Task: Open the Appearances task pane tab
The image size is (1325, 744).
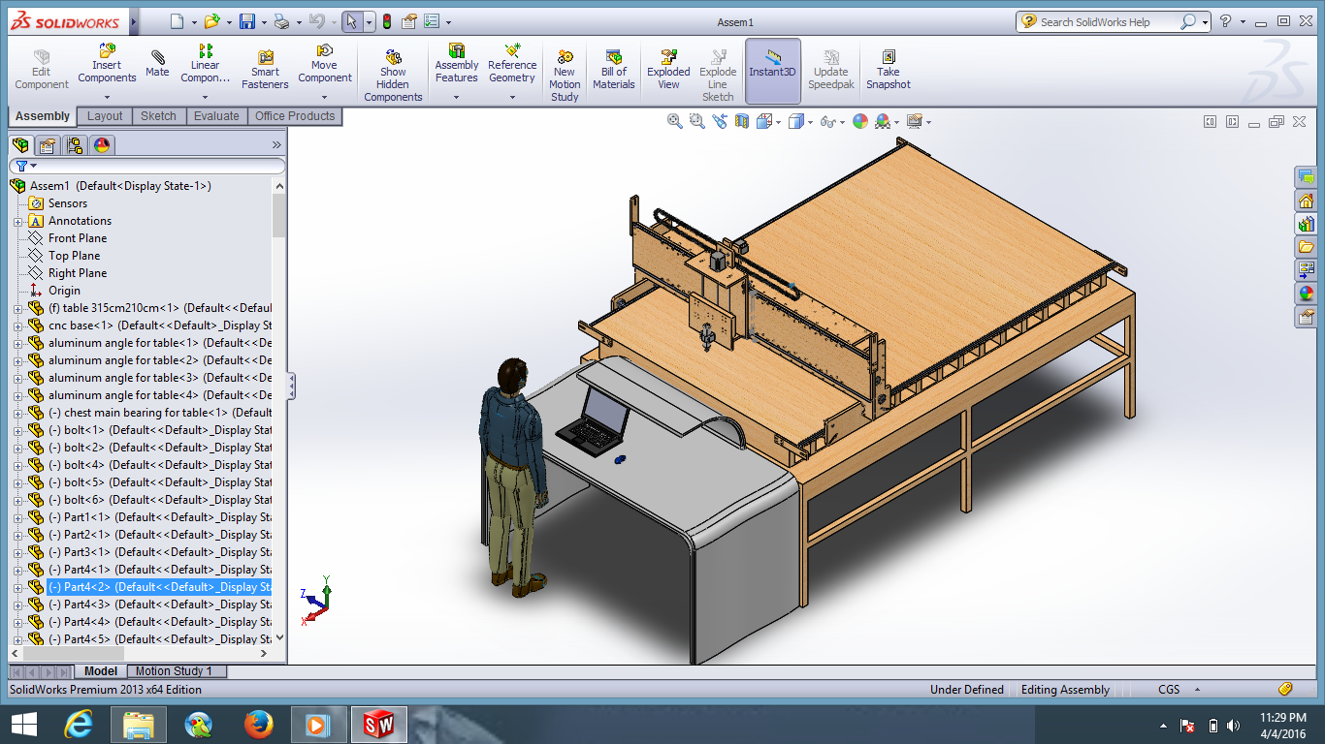Action: point(1306,294)
